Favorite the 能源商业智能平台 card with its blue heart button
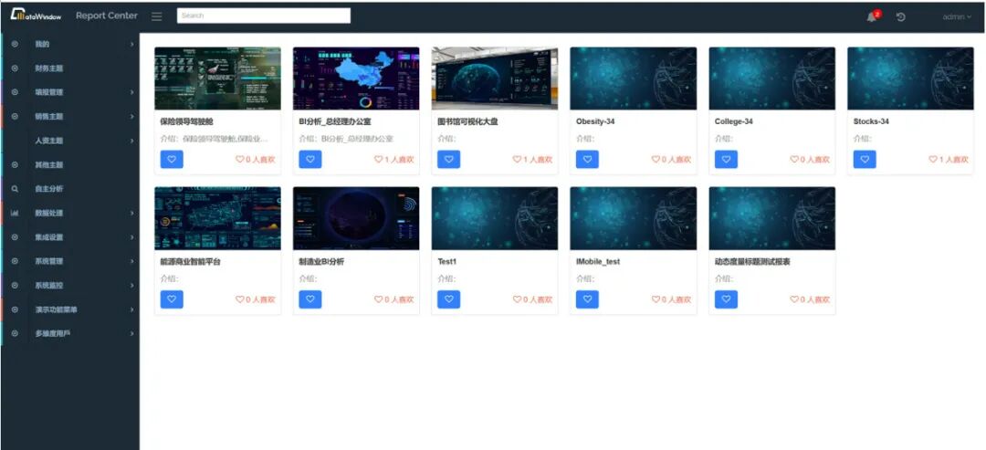 click(172, 299)
